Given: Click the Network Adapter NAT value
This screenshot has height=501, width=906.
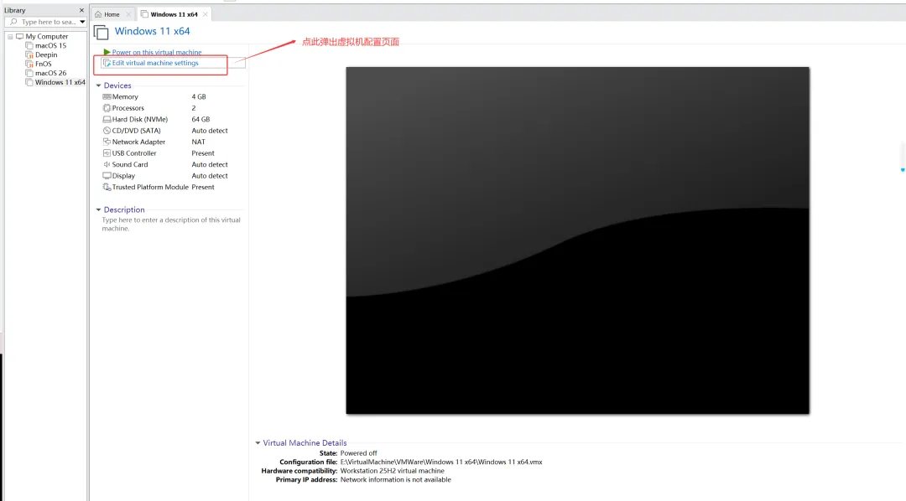Looking at the screenshot, I should [x=198, y=142].
